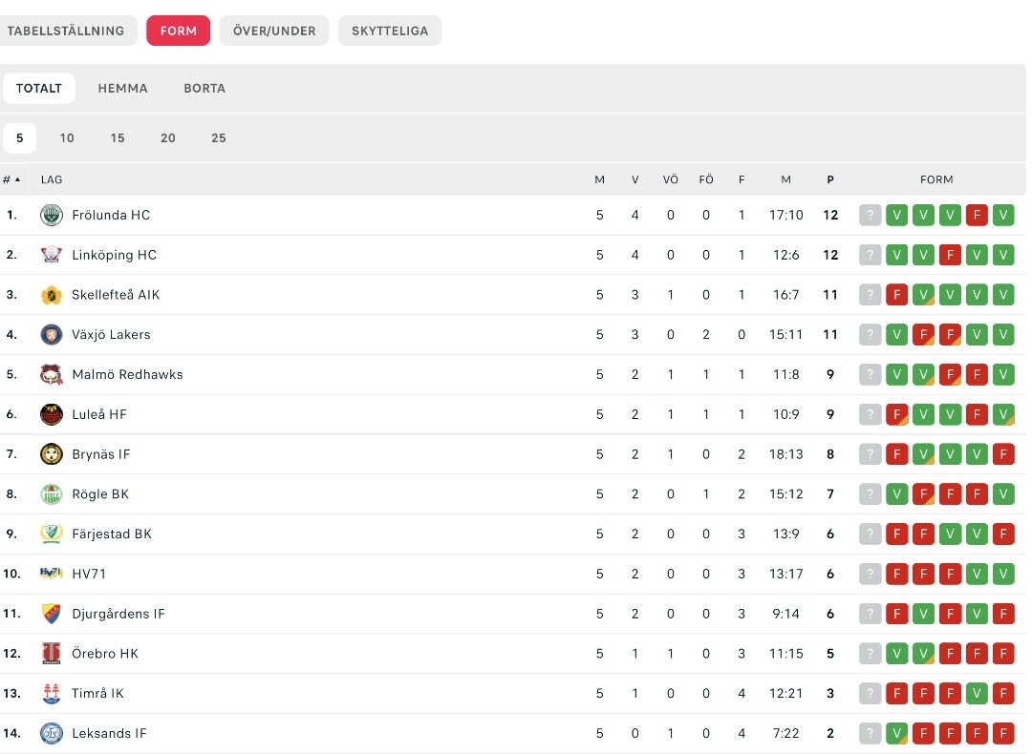
Task: Set form range to last 10 matches
Action: tap(67, 138)
